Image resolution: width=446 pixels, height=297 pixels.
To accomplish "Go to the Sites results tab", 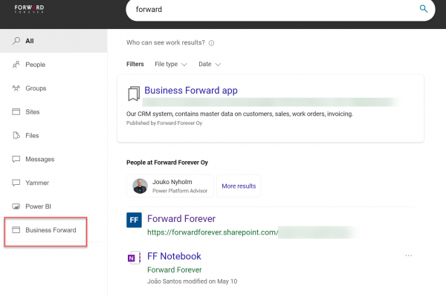I will coord(32,112).
